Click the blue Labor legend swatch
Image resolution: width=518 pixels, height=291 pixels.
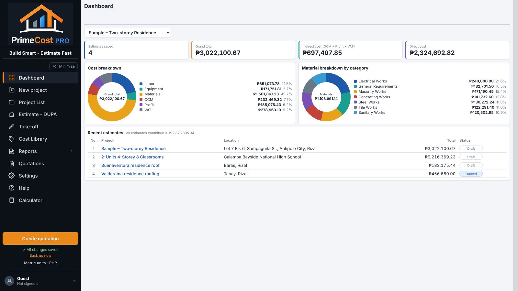pos(141,84)
